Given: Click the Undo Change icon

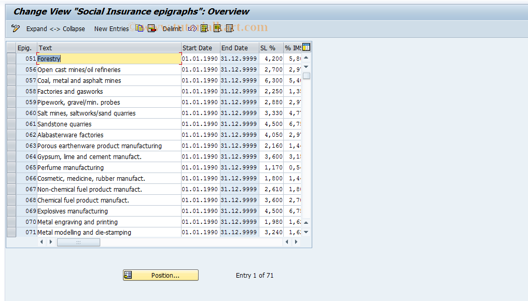Looking at the screenshot, I should coord(192,28).
